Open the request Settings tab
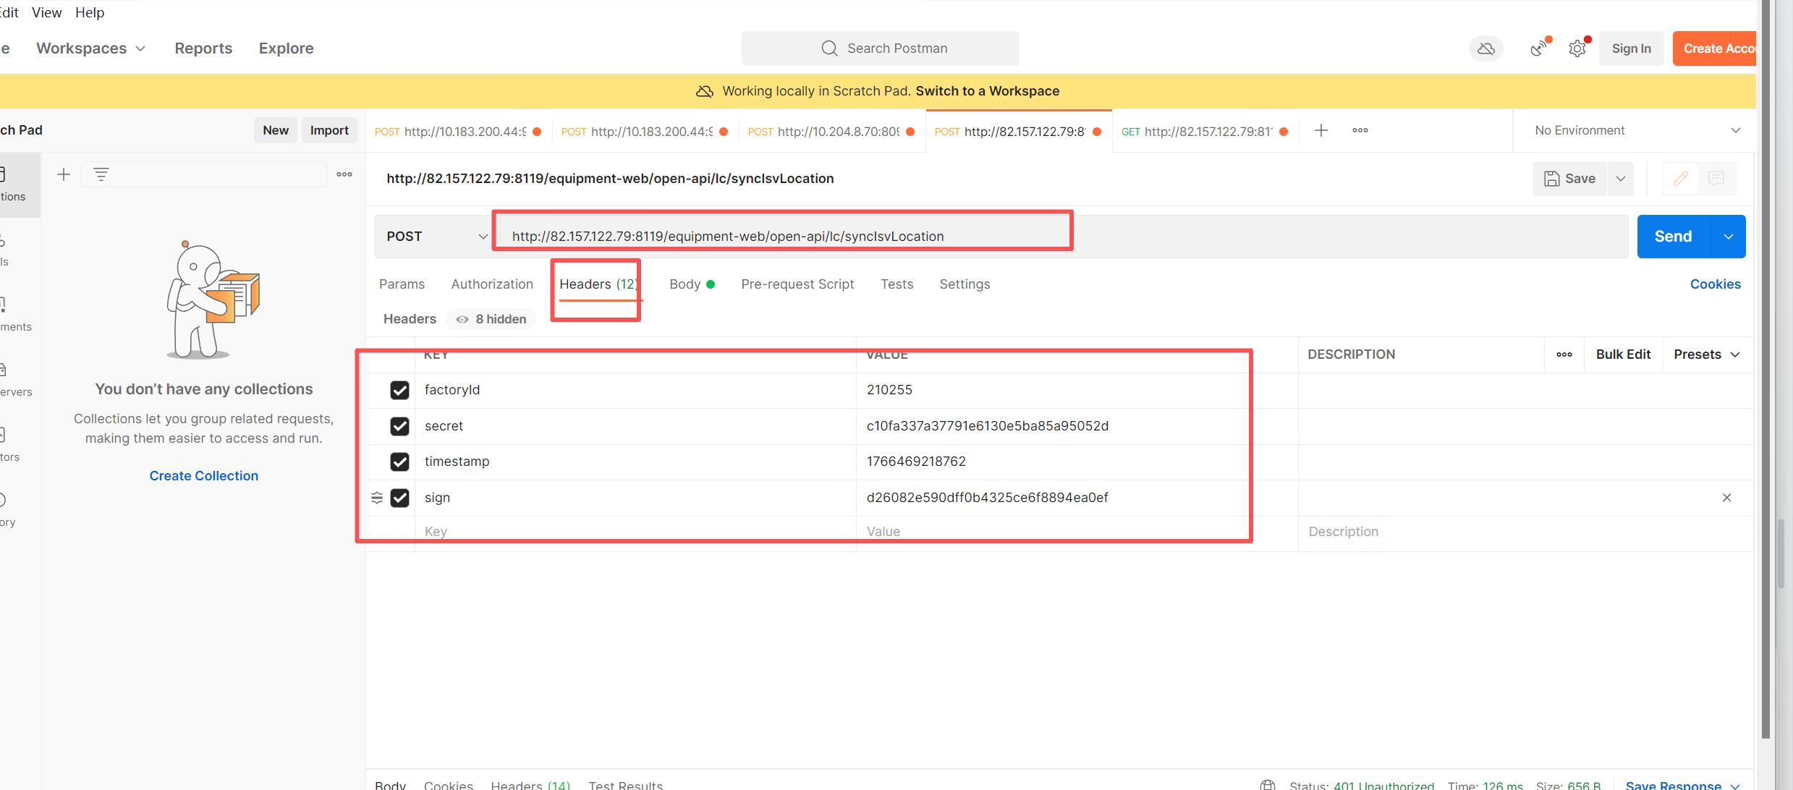 pos(965,284)
